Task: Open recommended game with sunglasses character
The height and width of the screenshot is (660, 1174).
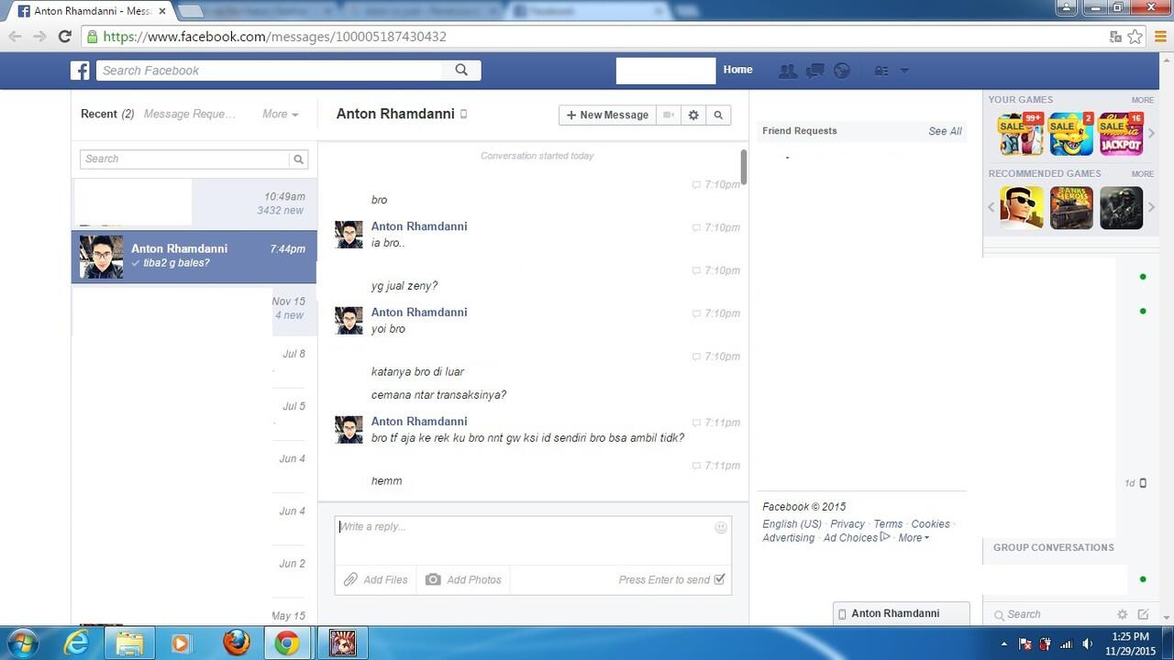Action: point(1021,208)
